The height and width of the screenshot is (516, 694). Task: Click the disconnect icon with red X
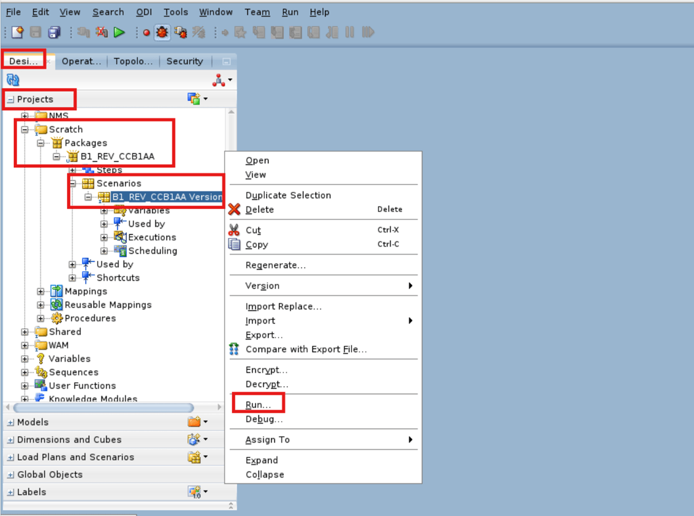[x=102, y=33]
